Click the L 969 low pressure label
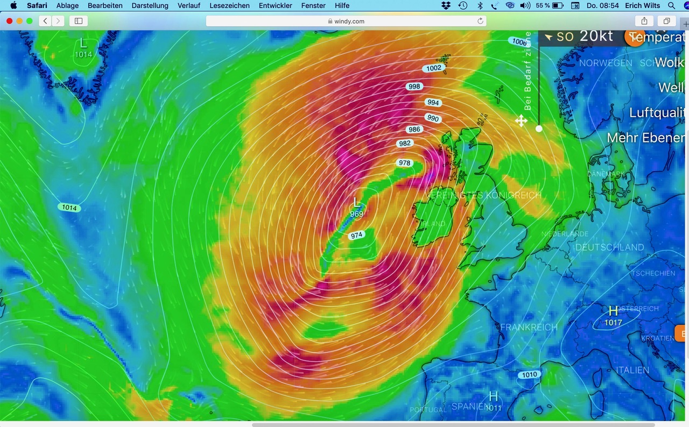 pyautogui.click(x=356, y=208)
